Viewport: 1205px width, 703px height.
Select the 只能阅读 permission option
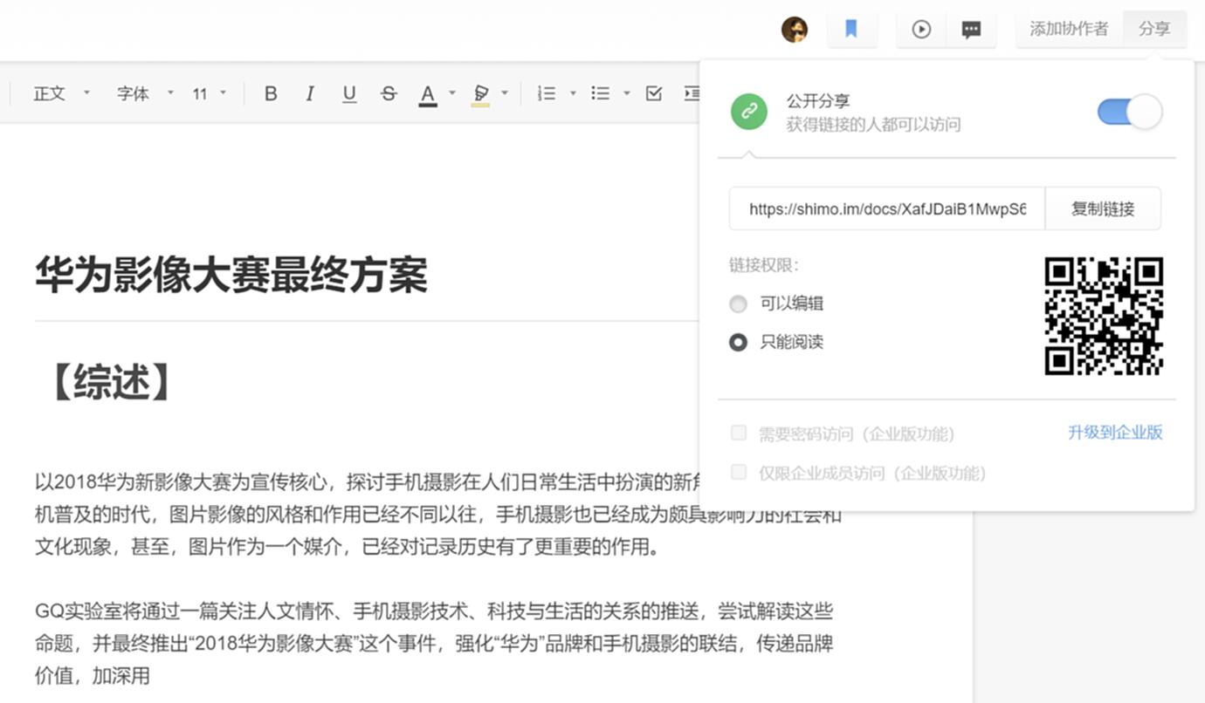point(739,342)
